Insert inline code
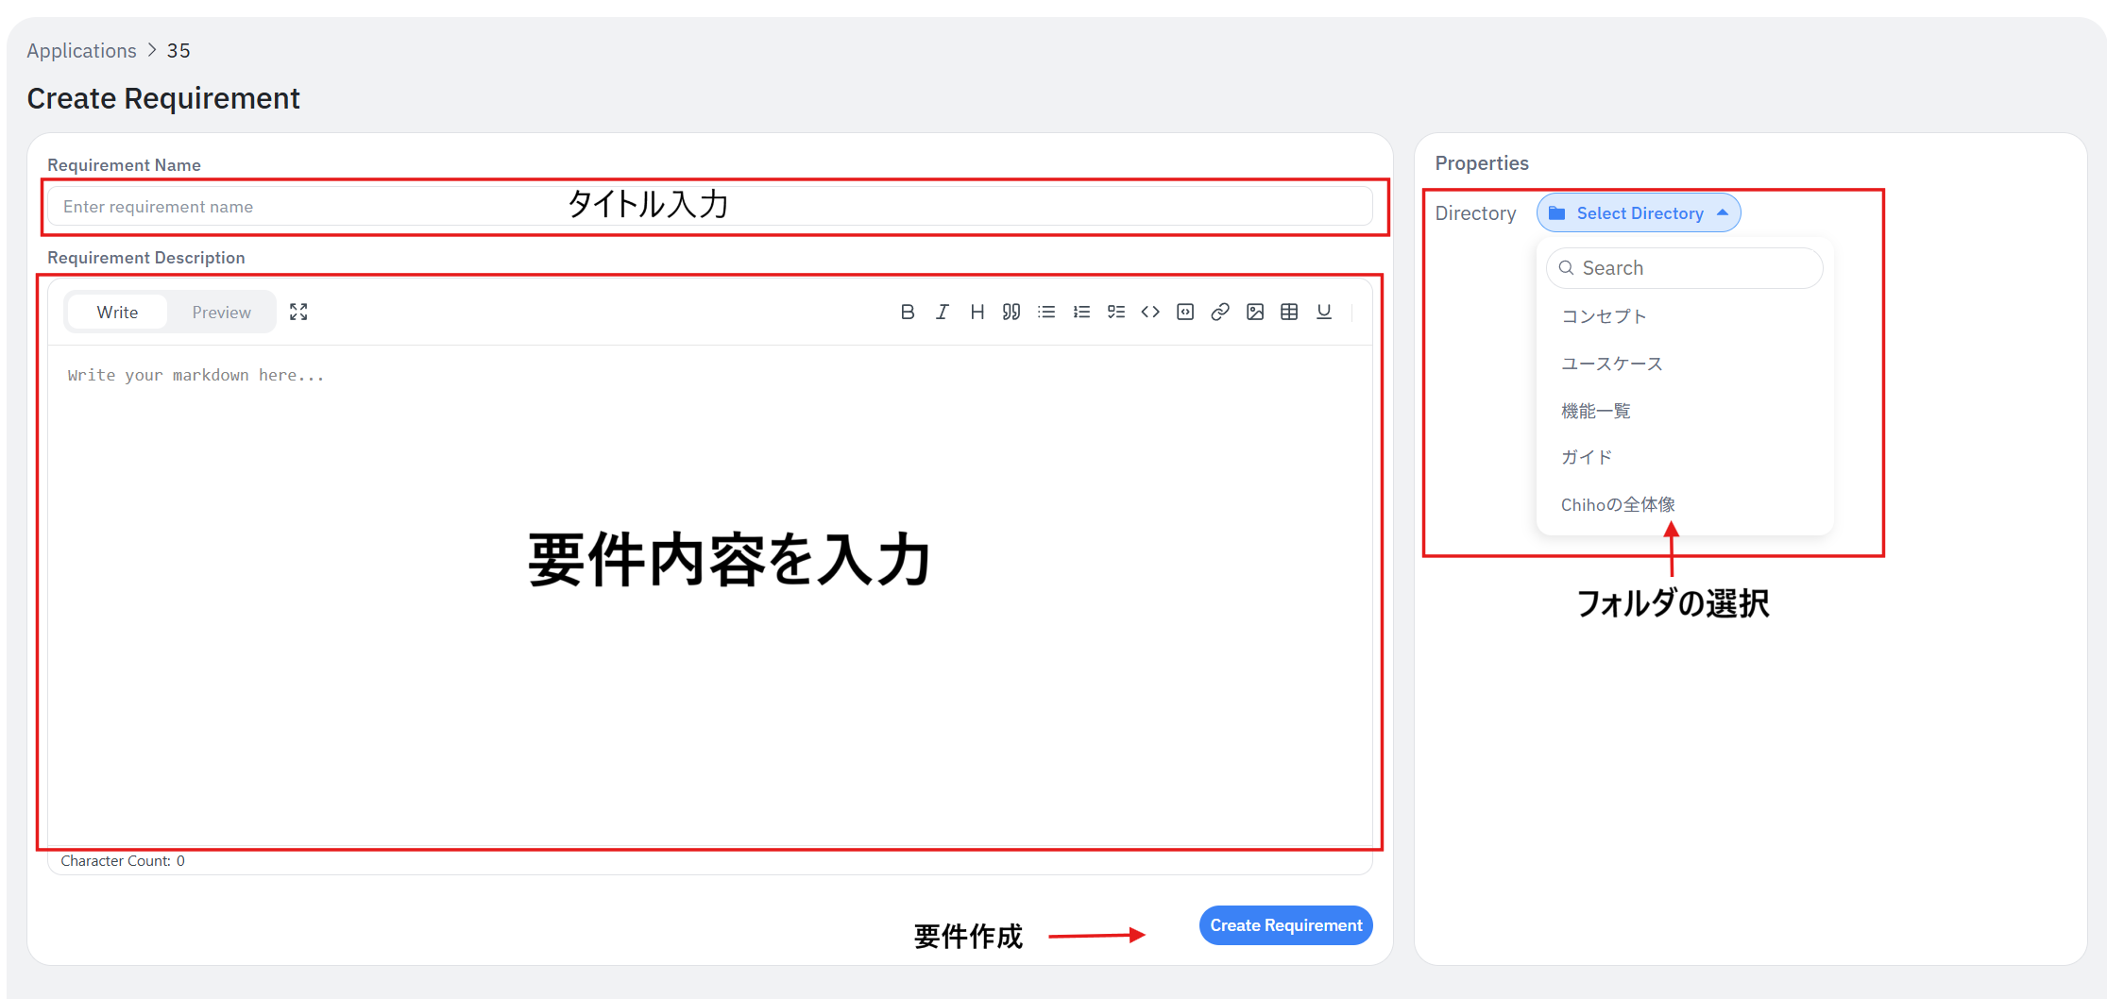Image resolution: width=2107 pixels, height=999 pixels. 1150,312
